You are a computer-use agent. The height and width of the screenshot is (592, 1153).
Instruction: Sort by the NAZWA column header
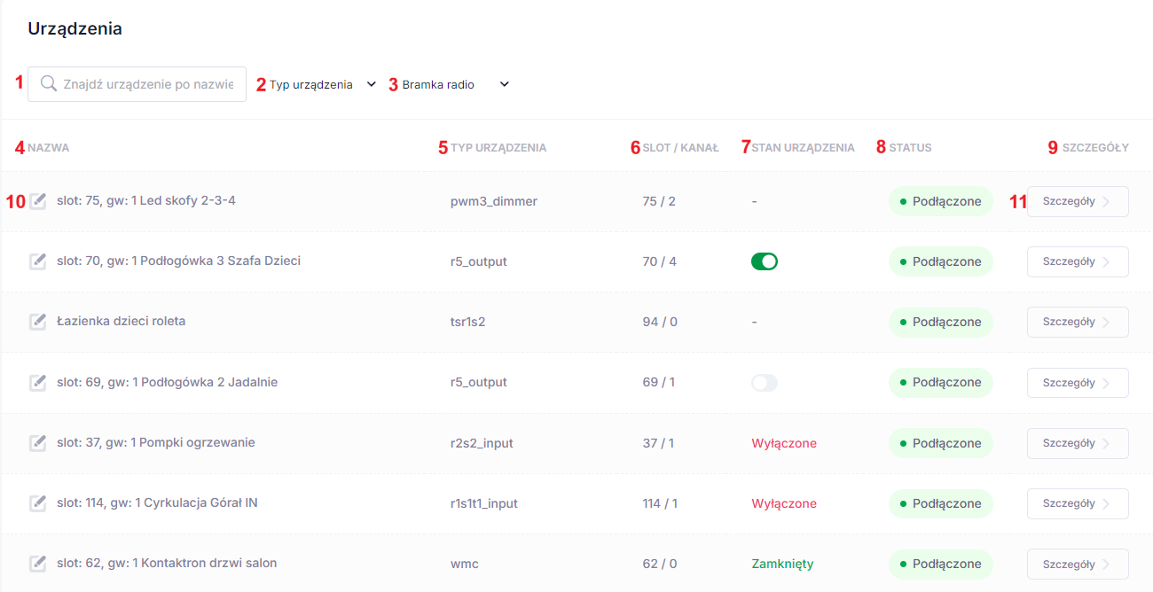[49, 148]
